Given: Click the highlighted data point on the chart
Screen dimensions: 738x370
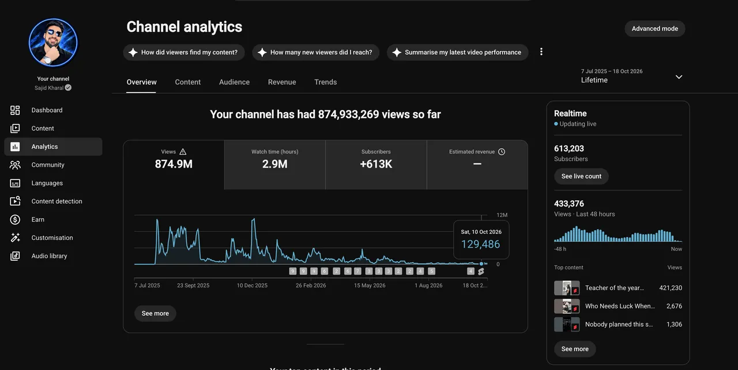Looking at the screenshot, I should coord(481,264).
